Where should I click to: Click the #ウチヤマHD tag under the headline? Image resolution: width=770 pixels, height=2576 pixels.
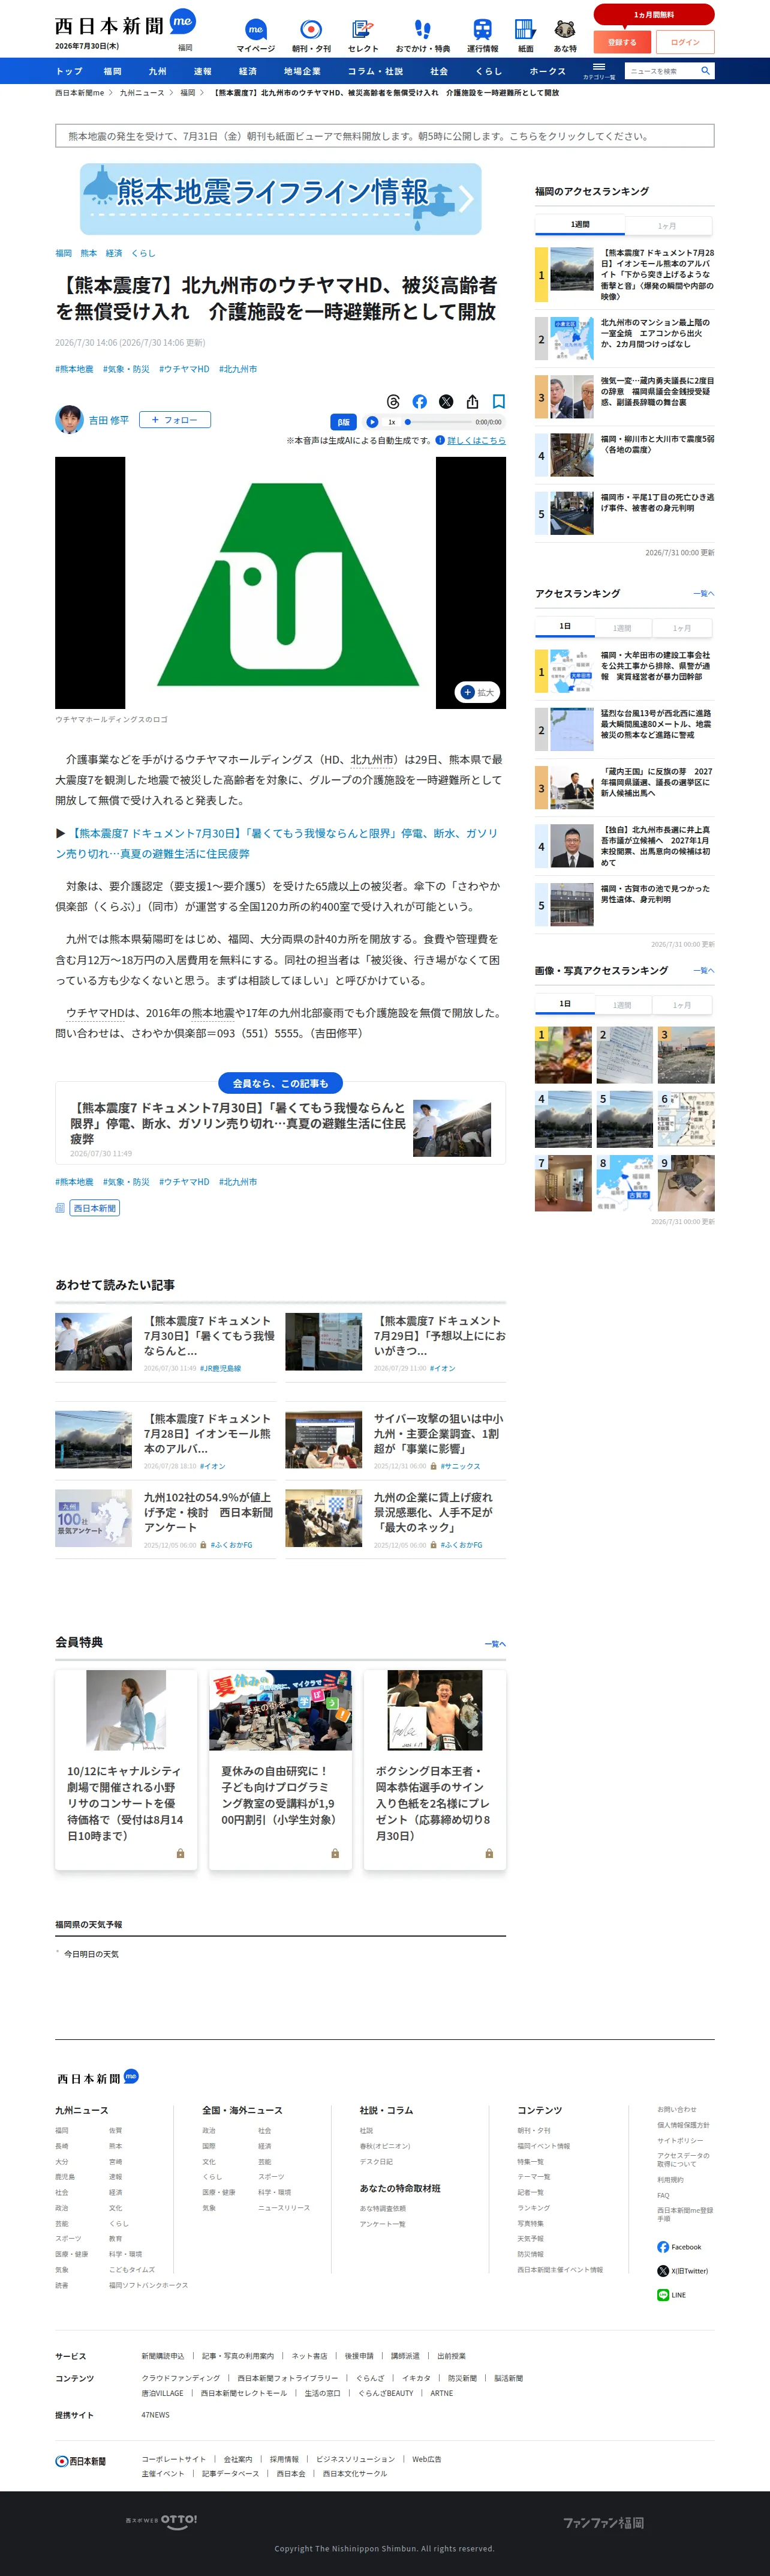click(185, 369)
